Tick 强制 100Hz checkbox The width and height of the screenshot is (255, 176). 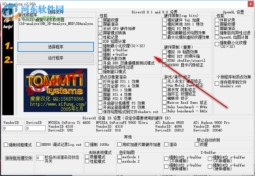point(87,144)
